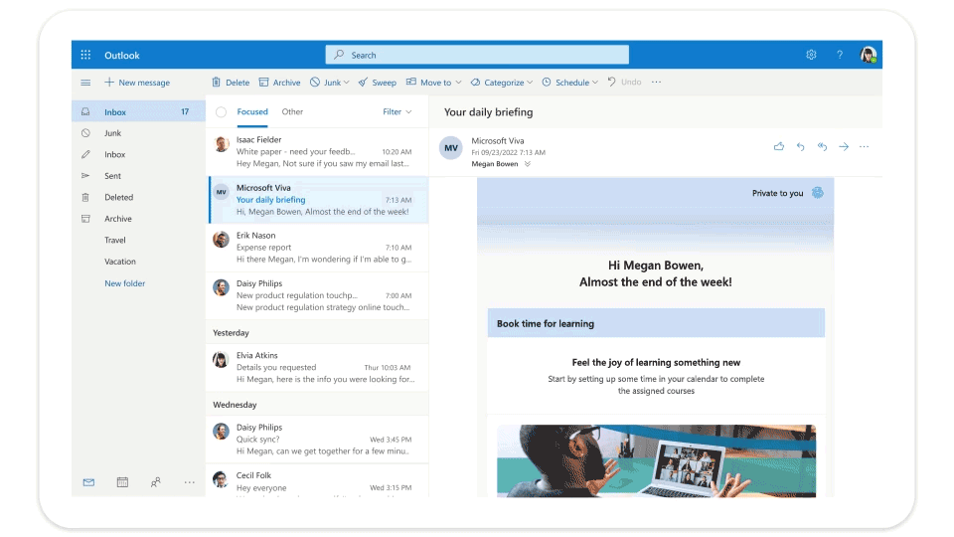Reply to the Microsoft Viva message
This screenshot has width=954, height=537.
[x=801, y=147]
